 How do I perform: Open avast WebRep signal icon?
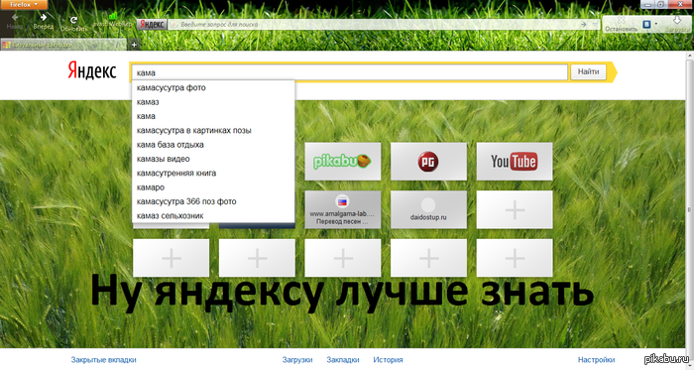tap(113, 17)
